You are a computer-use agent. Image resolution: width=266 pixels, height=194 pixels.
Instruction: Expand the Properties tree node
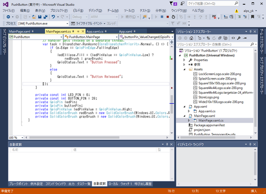pyautogui.click(x=185, y=60)
